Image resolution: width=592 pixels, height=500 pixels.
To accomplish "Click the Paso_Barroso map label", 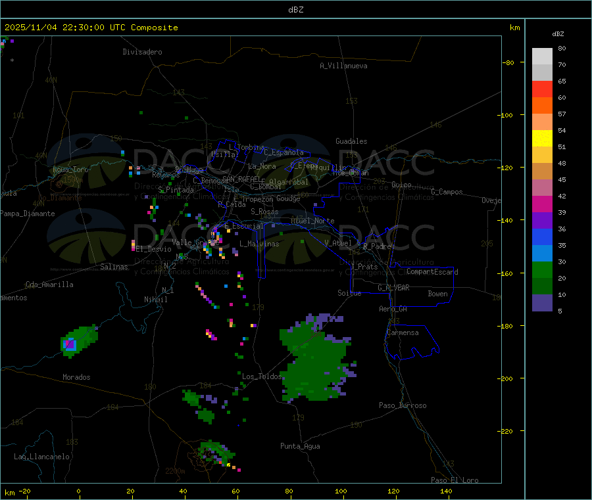I will 403,405.
